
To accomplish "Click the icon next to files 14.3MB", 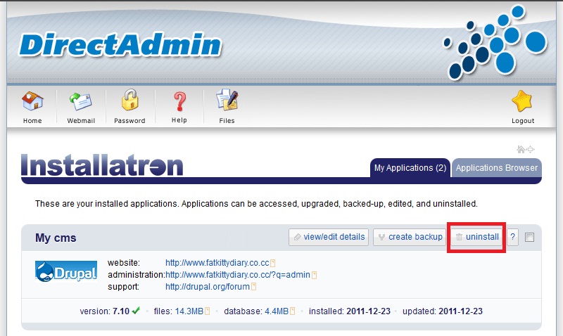I will [x=207, y=311].
